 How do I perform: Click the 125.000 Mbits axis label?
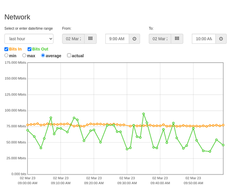point(15,95)
